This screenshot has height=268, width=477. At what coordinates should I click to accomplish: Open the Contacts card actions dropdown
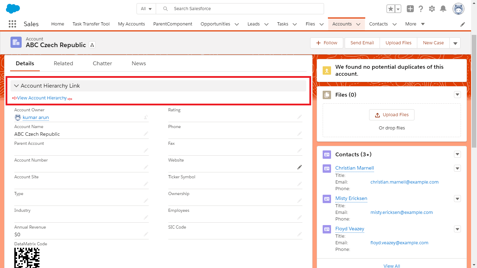click(457, 154)
